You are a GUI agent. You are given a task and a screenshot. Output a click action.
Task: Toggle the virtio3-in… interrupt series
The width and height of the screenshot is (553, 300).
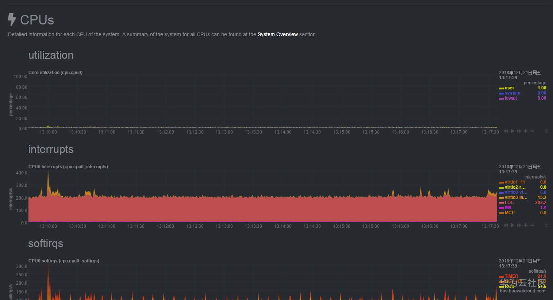pyautogui.click(x=516, y=197)
